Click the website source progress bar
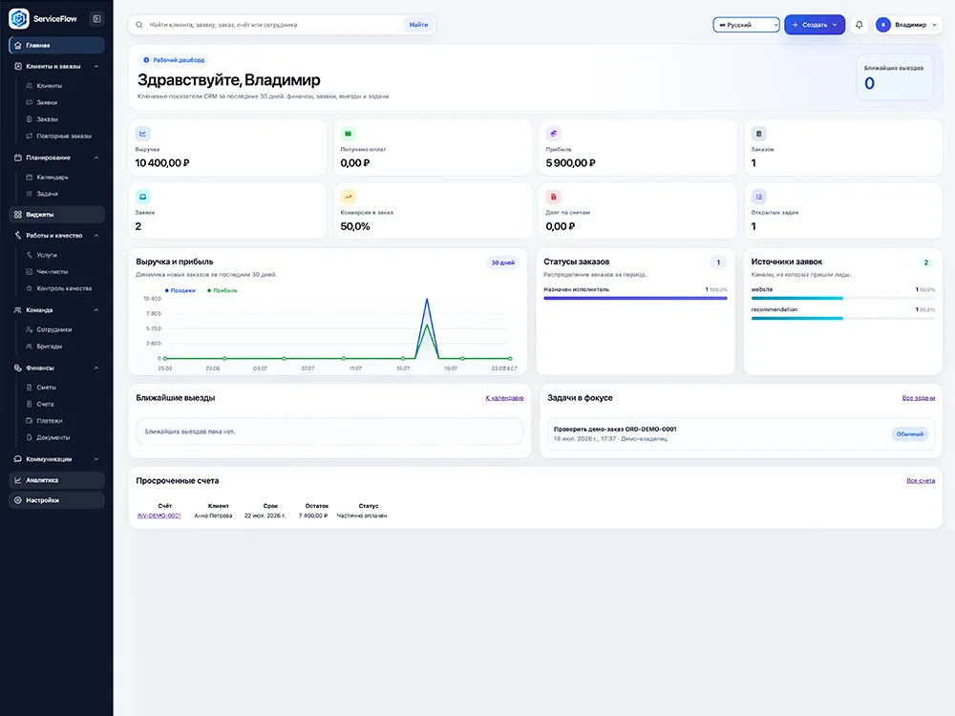Image resolution: width=955 pixels, height=716 pixels. [843, 298]
